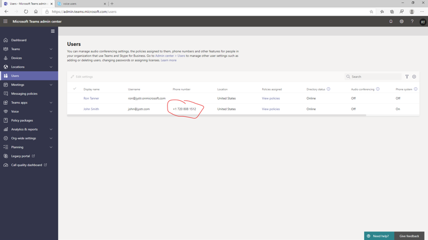Open the filter funnel icon

coord(407,77)
